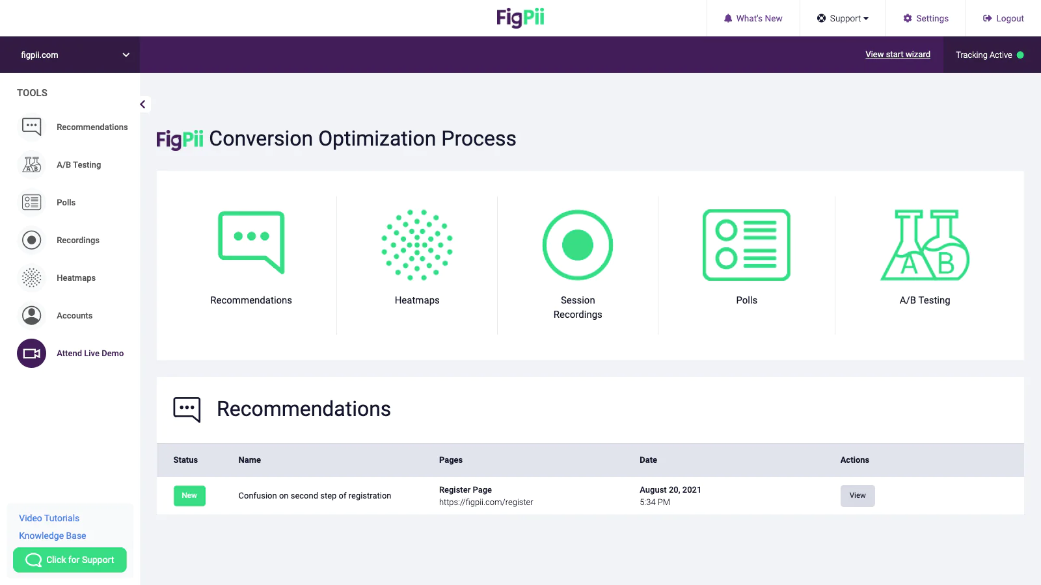Click the logout arrow icon
The height and width of the screenshot is (585, 1041).
pos(988,18)
